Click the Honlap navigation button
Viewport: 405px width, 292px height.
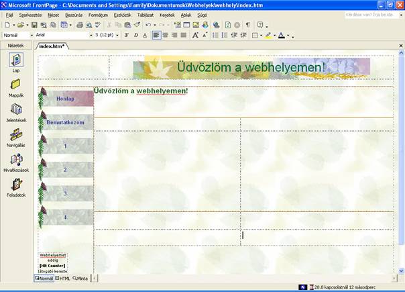coord(66,99)
